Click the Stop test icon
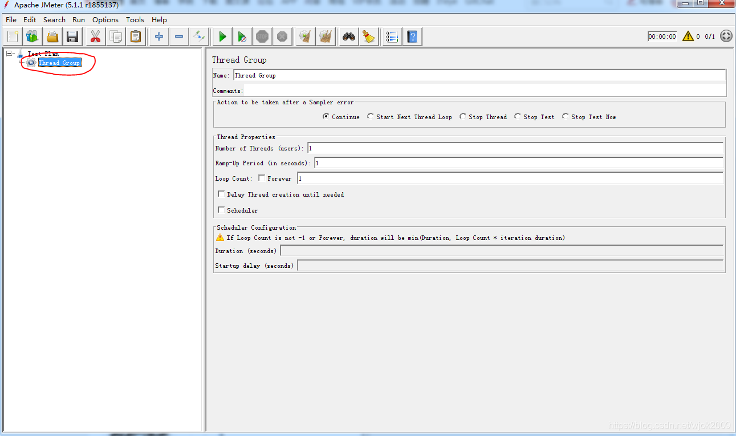The height and width of the screenshot is (436, 736). pos(262,37)
